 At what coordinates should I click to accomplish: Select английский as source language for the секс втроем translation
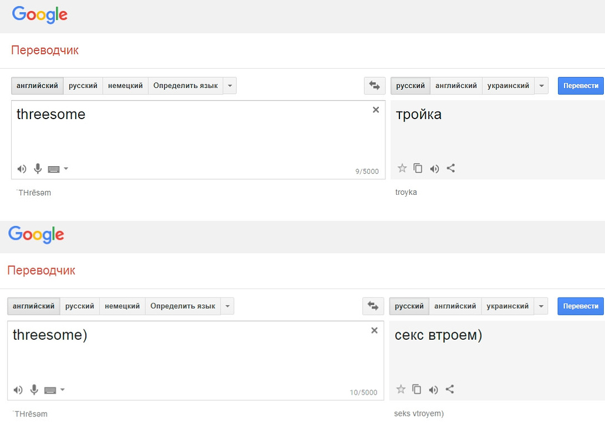tap(33, 306)
